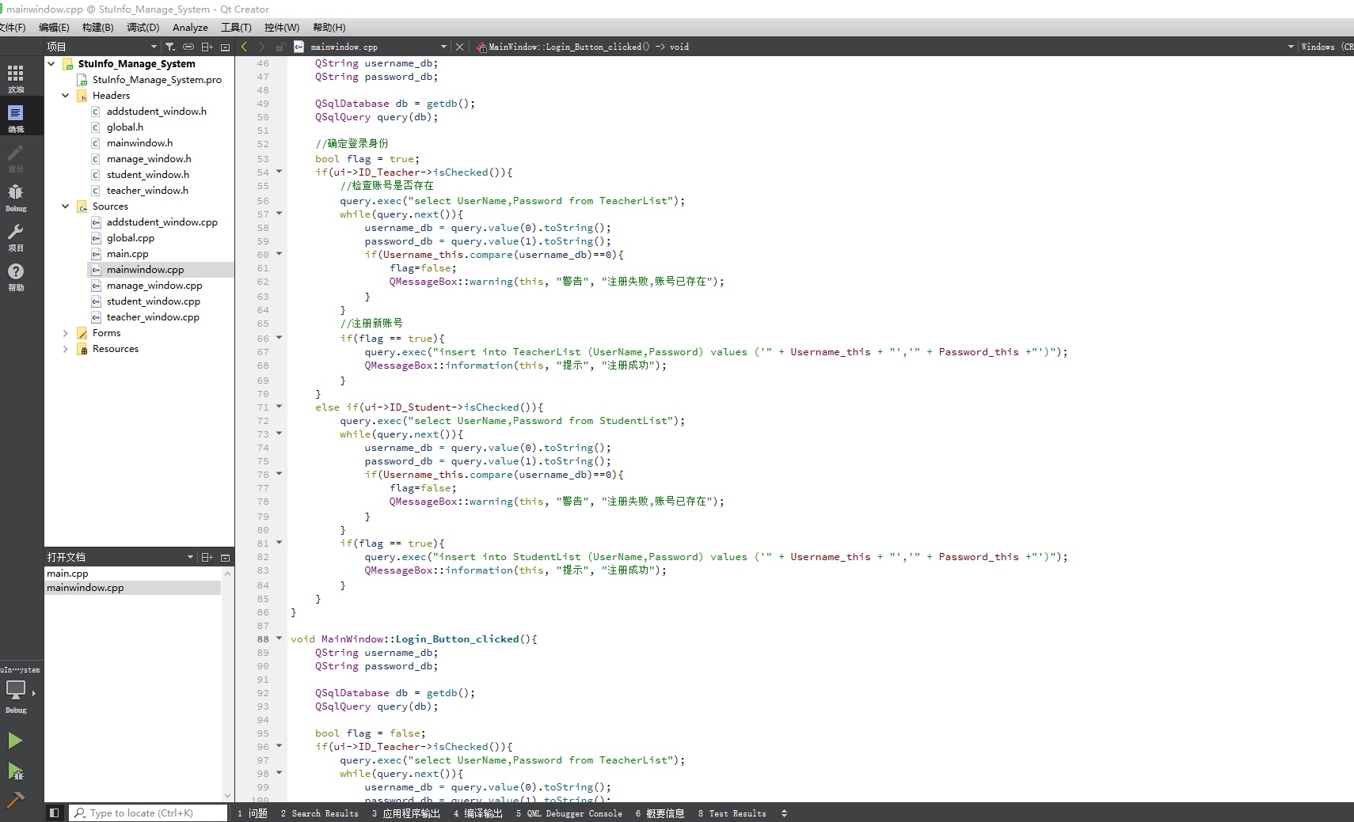Select StuInfo_Manage_System.pro in project tree
Screen dimensions: 1354x822
tap(157, 79)
